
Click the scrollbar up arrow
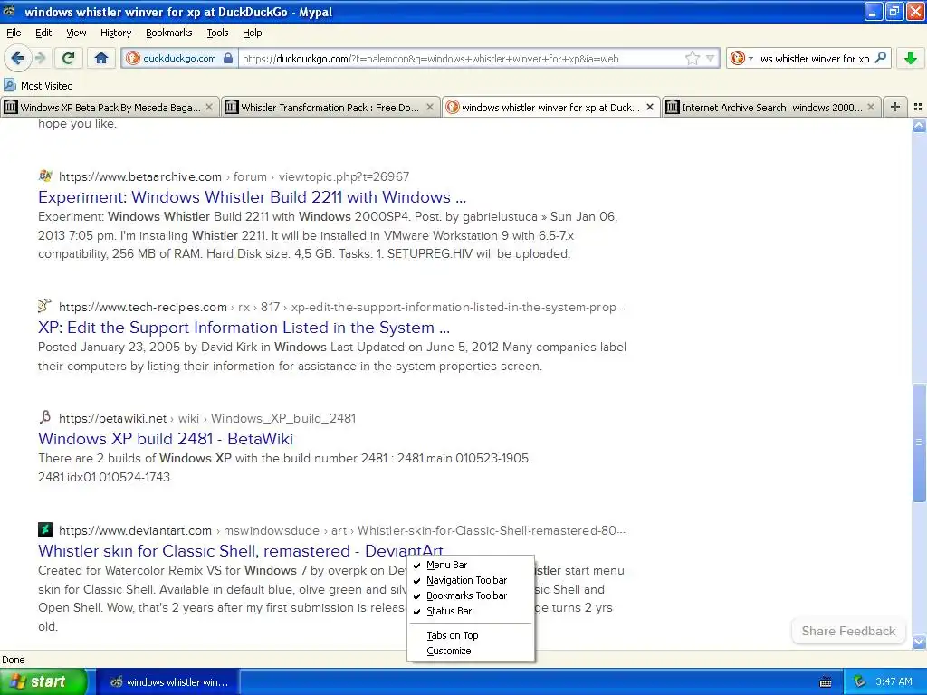[919, 125]
